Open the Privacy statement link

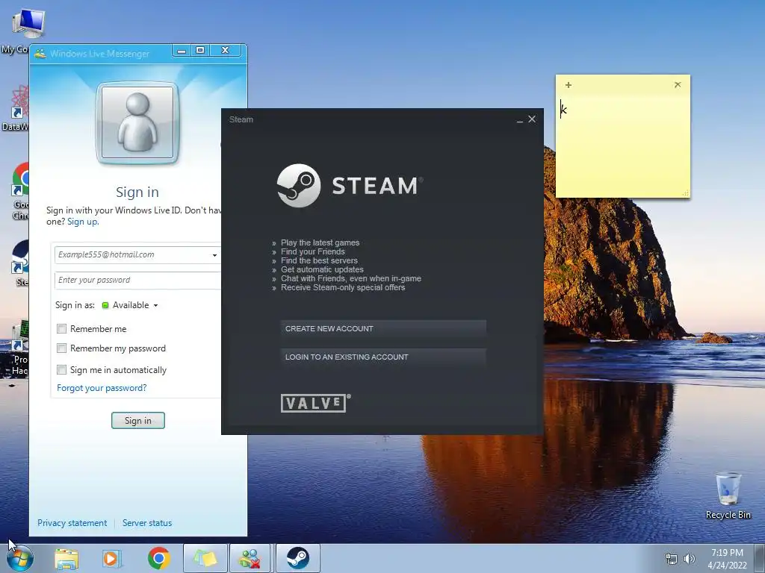72,523
